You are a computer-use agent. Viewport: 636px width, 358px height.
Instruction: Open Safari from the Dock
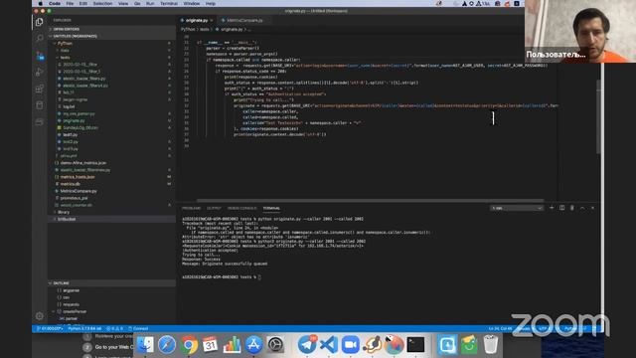167,345
